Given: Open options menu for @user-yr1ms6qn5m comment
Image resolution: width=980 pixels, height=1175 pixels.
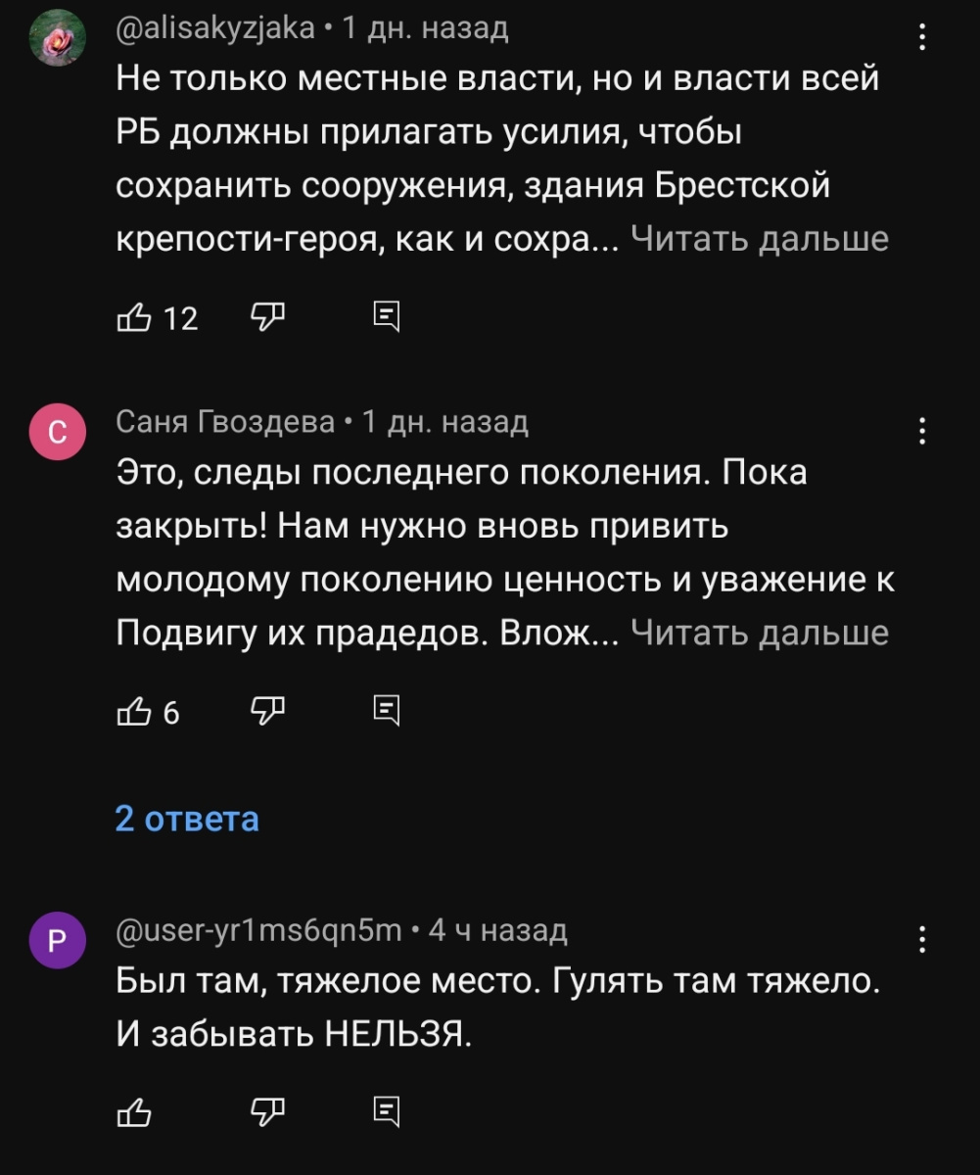Looking at the screenshot, I should (x=921, y=939).
